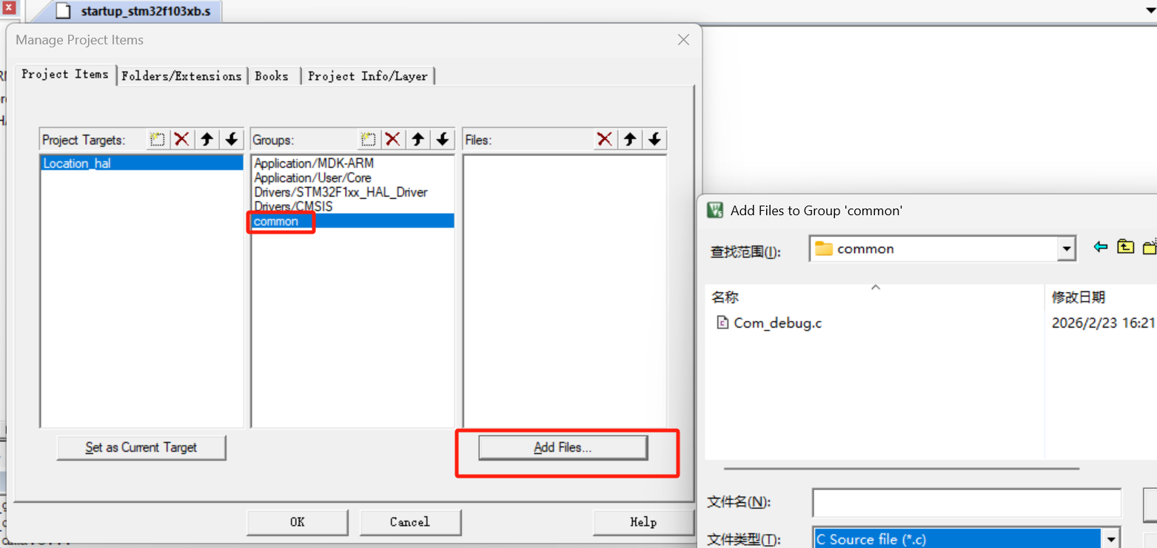The width and height of the screenshot is (1157, 548).
Task: Switch to the Books tab
Action: tap(272, 75)
